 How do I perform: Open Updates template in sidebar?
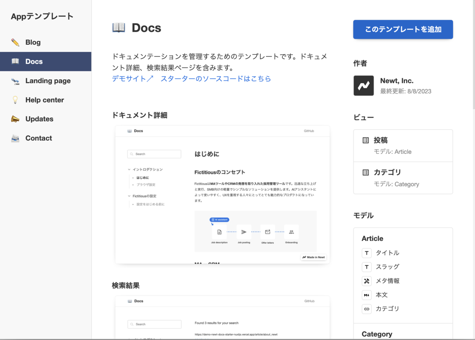[46, 119]
